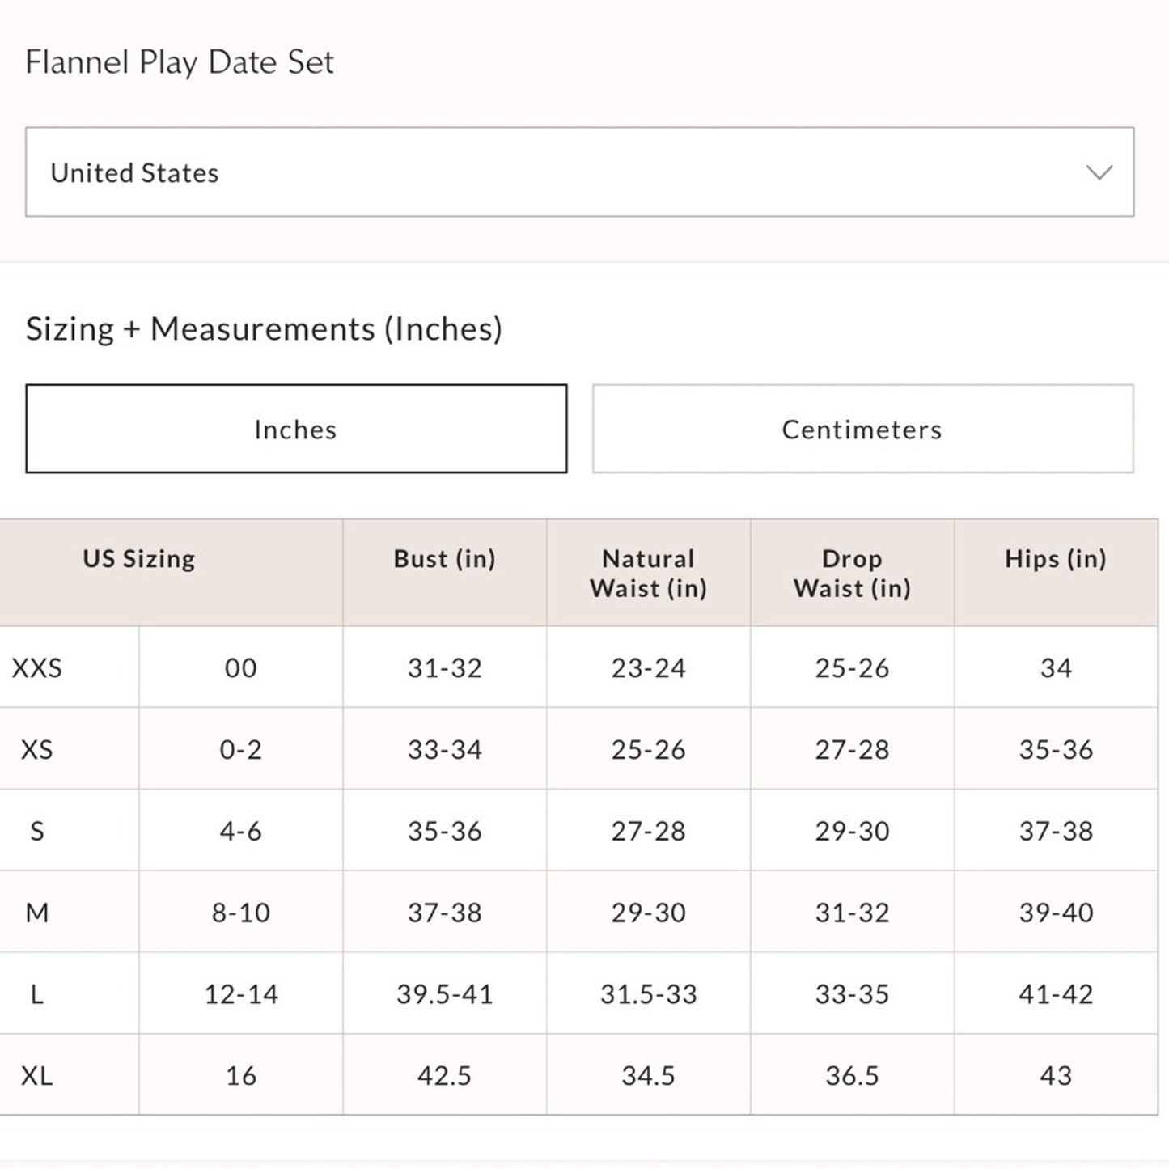Switch measurements to Centimeters
Image resolution: width=1169 pixels, height=1169 pixels.
pos(862,429)
